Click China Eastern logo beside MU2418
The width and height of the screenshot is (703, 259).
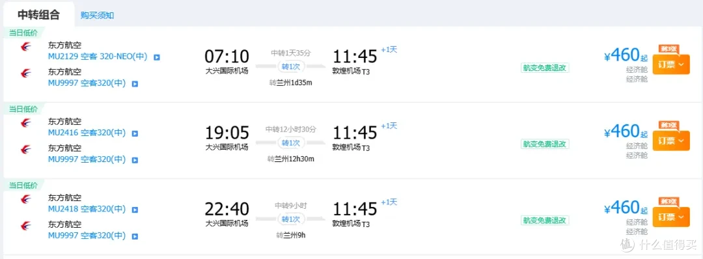tap(25, 198)
